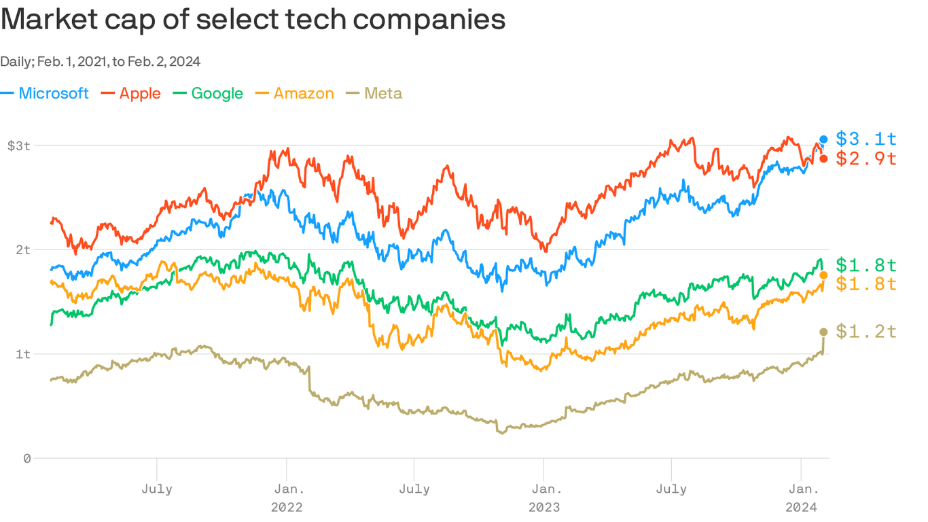Click the Microsoft legend label

point(53,94)
